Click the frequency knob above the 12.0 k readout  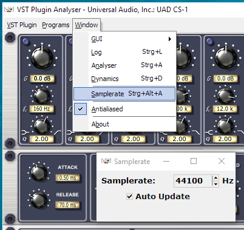[225, 96]
